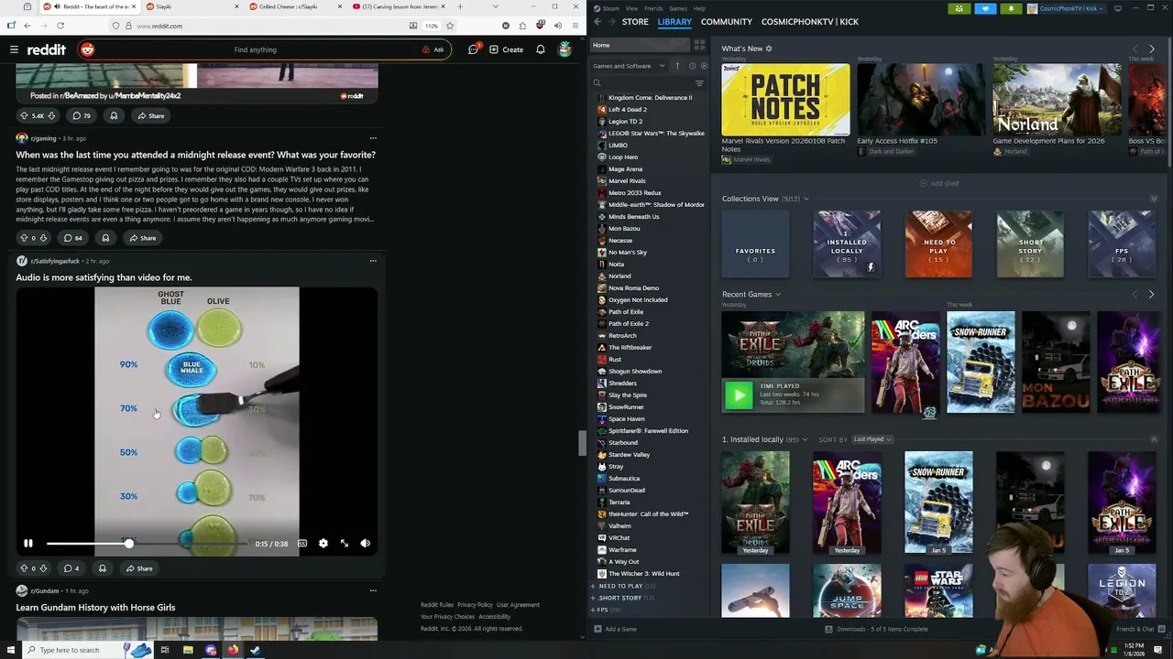Screen dimensions: 1173x659
Task: Advance What's New shelf right arrow
Action: [1152, 49]
